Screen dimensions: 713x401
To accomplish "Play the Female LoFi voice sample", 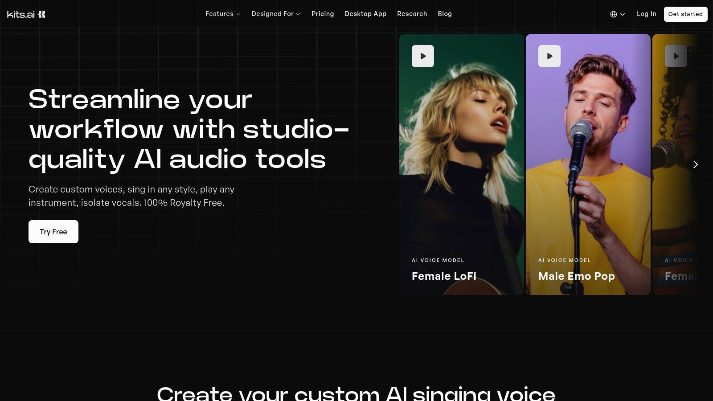I will [423, 56].
